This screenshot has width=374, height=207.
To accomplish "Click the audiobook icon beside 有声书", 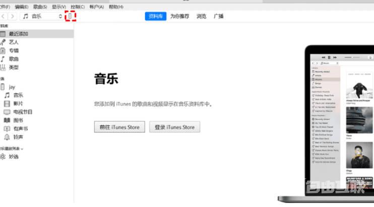I will (x=7, y=129).
